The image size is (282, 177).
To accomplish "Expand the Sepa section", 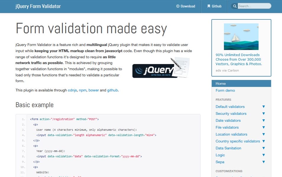I will pos(263,162).
